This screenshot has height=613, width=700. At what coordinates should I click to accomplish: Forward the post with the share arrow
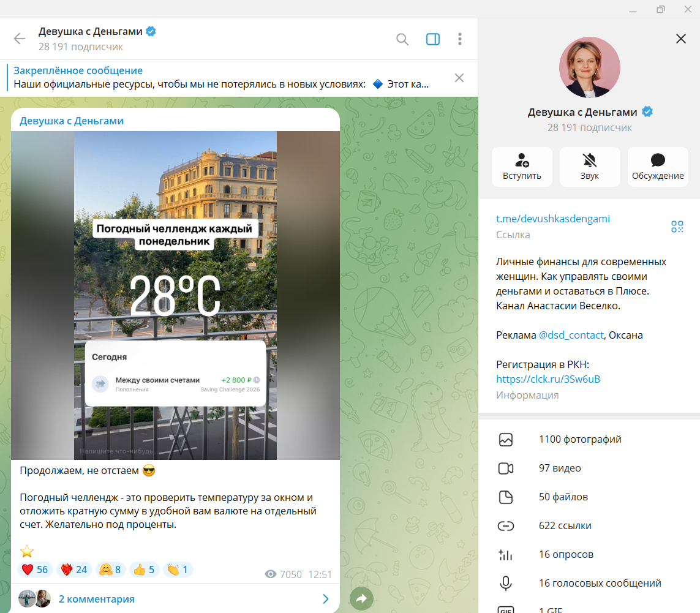(x=361, y=599)
